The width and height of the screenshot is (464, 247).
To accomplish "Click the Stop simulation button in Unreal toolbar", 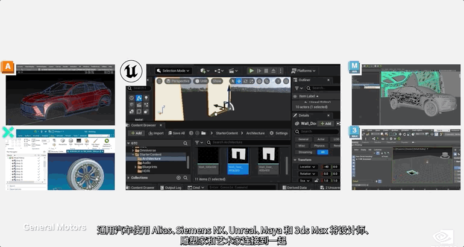I will [x=266, y=70].
